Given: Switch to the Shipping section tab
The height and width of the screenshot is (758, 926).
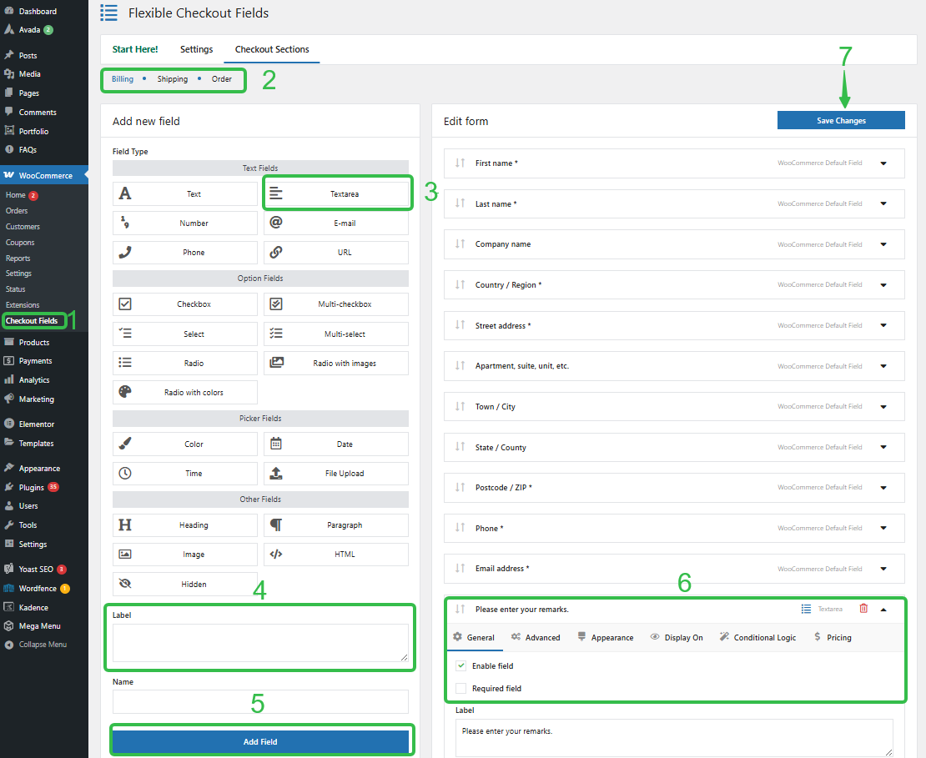Looking at the screenshot, I should point(172,79).
